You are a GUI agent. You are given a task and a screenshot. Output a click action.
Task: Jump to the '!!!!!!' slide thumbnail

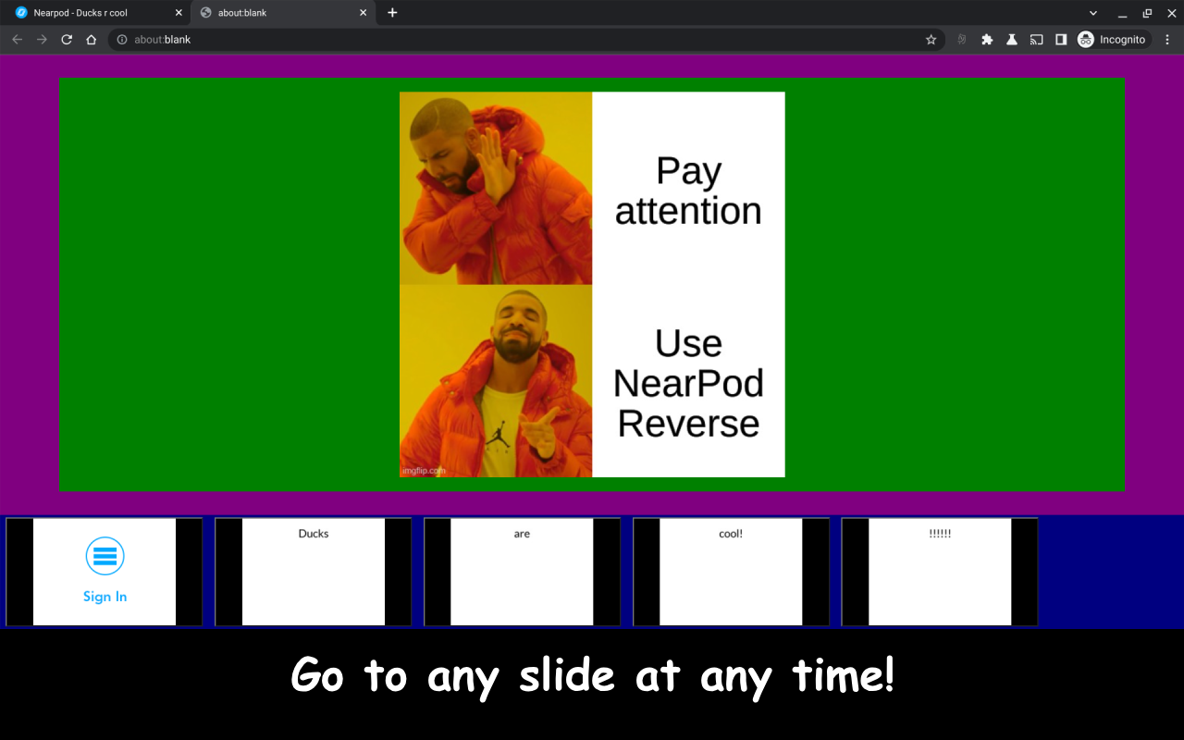pyautogui.click(x=940, y=572)
